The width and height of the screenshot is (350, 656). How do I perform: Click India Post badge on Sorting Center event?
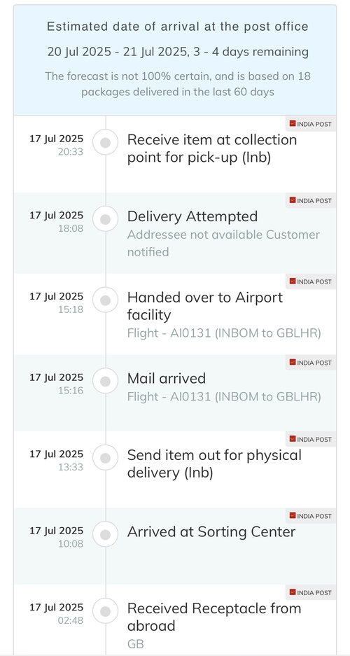pyautogui.click(x=311, y=516)
